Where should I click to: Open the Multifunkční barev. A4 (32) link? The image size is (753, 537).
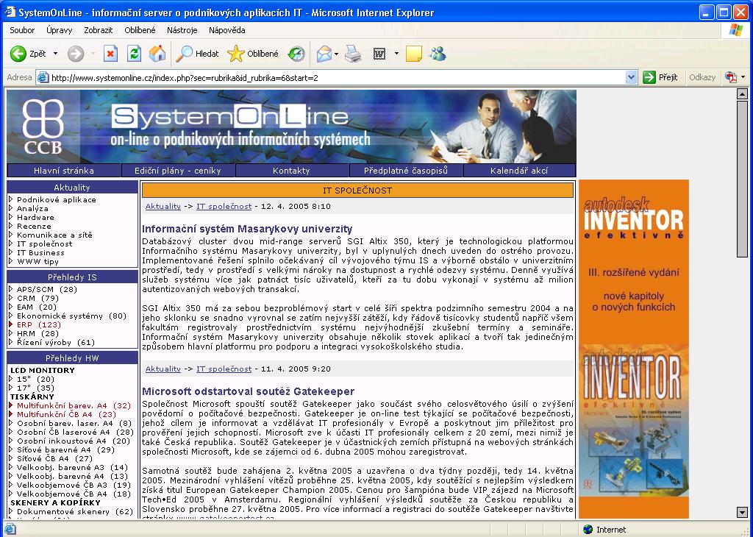(74, 405)
